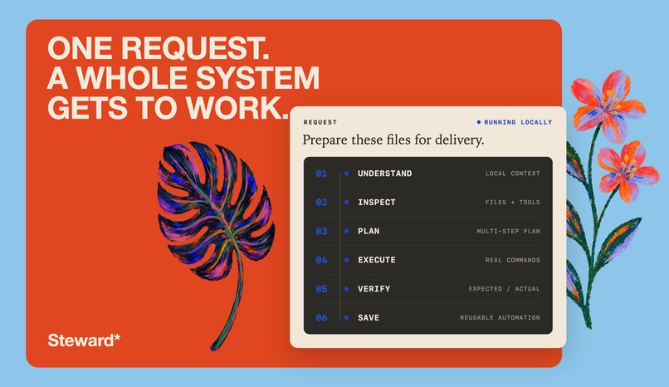
Task: Click the VERIFY step label
Action: [x=374, y=289]
